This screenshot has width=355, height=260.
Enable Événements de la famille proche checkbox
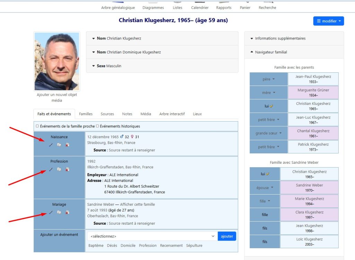pos(37,126)
